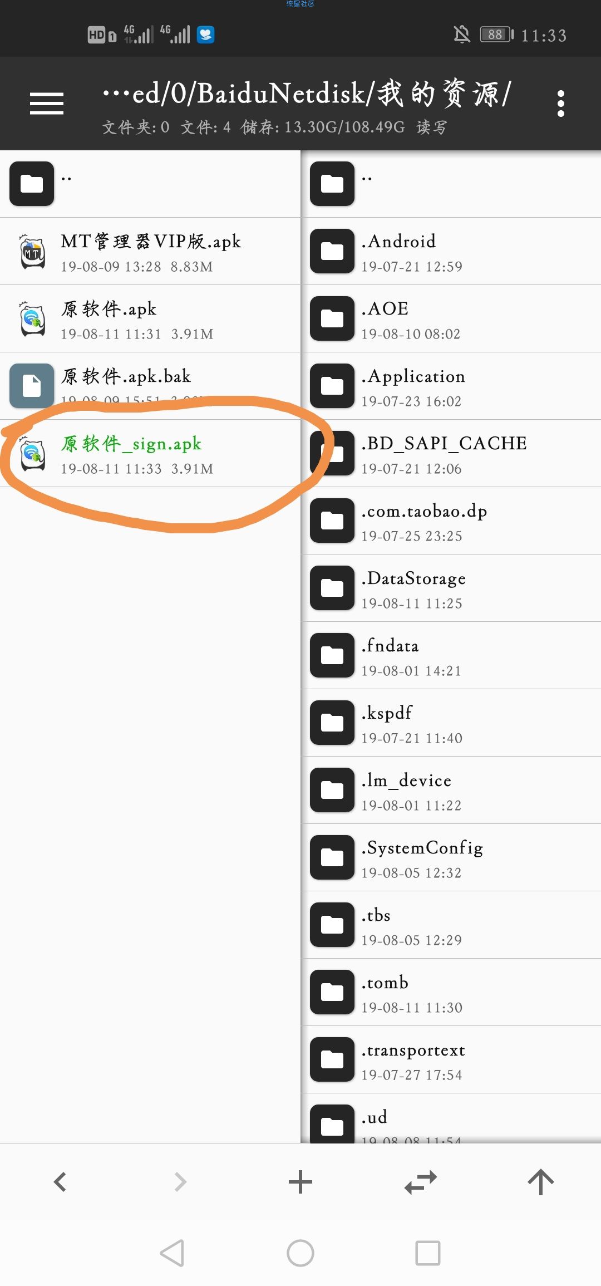Tap the 原软件.apk.bak file icon
Screen dimensions: 601x1286
coord(32,385)
